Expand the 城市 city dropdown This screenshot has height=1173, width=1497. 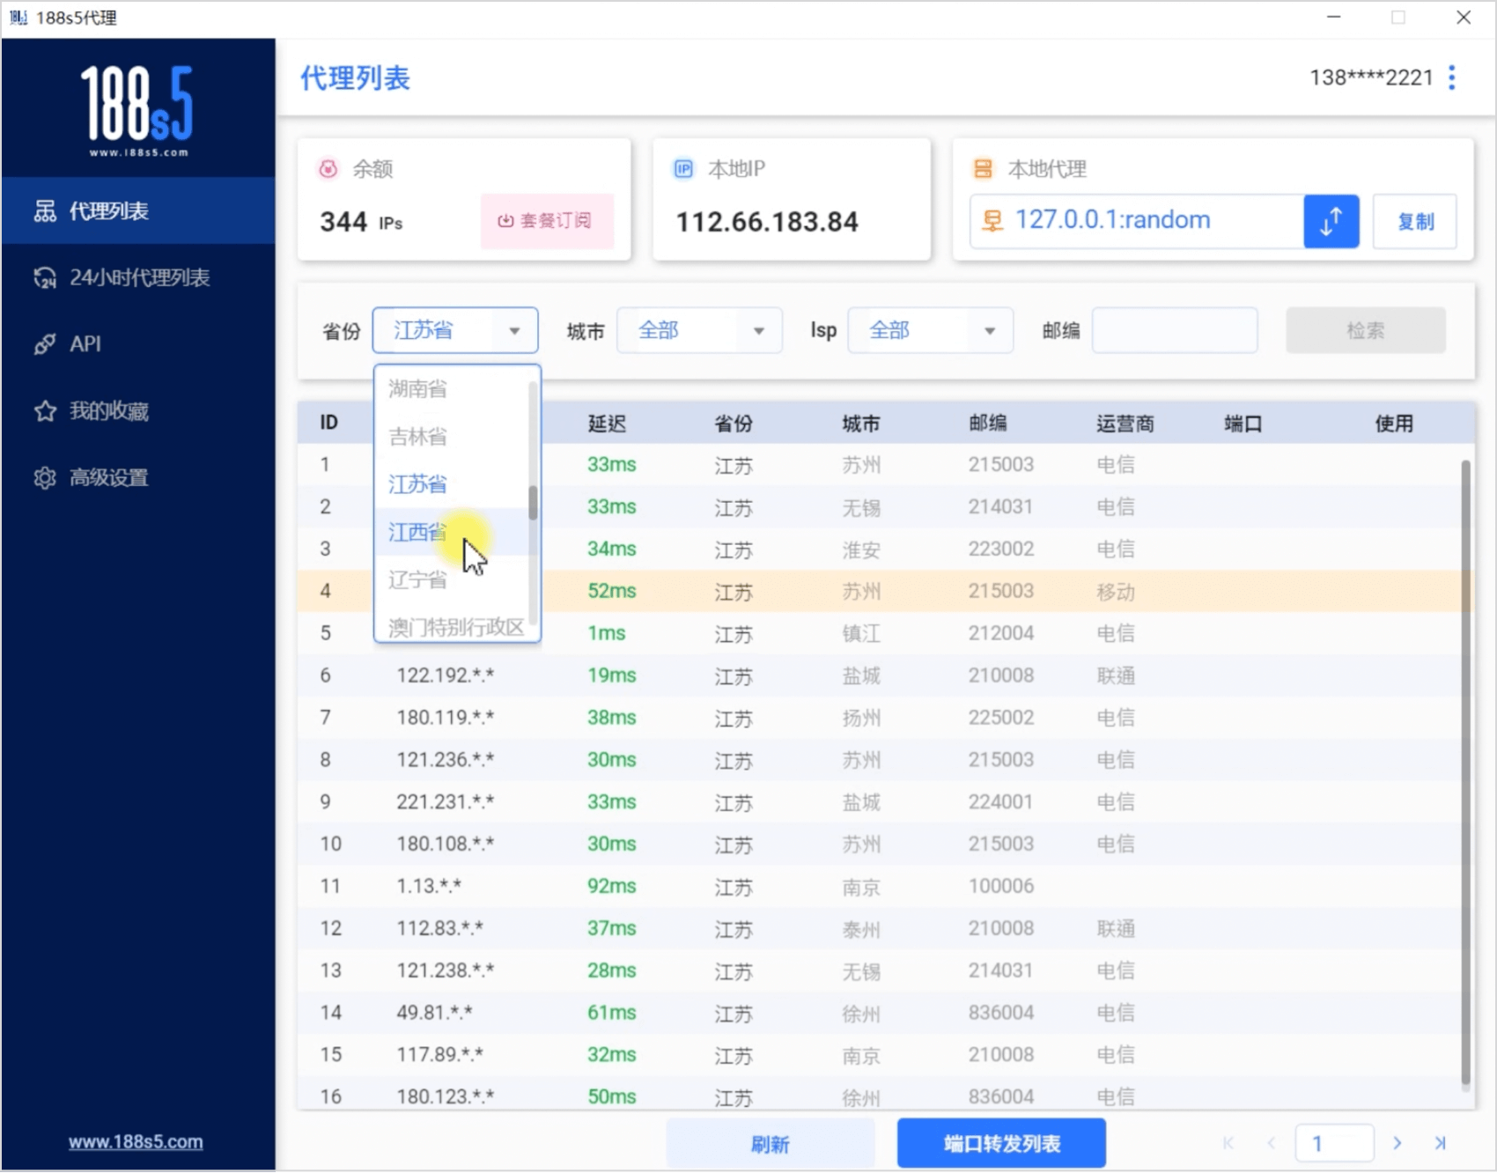699,330
